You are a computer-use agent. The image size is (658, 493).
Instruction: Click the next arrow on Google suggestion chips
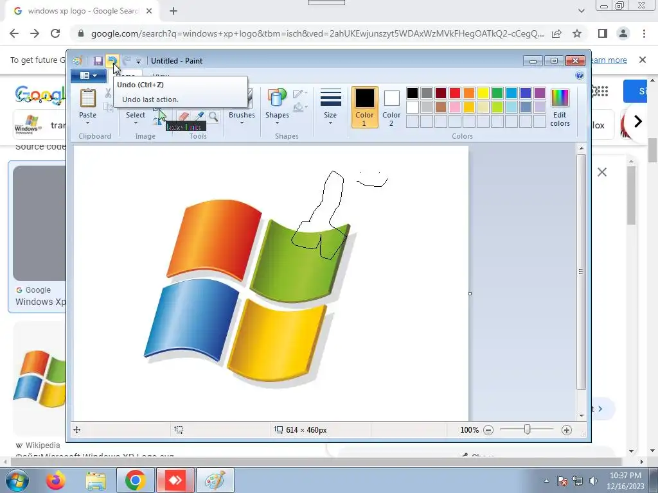pyautogui.click(x=638, y=121)
